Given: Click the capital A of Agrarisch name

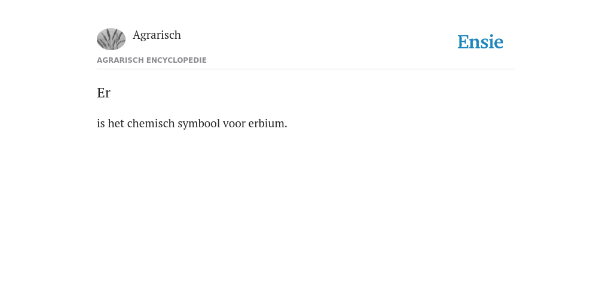Looking at the screenshot, I should click(x=137, y=35).
